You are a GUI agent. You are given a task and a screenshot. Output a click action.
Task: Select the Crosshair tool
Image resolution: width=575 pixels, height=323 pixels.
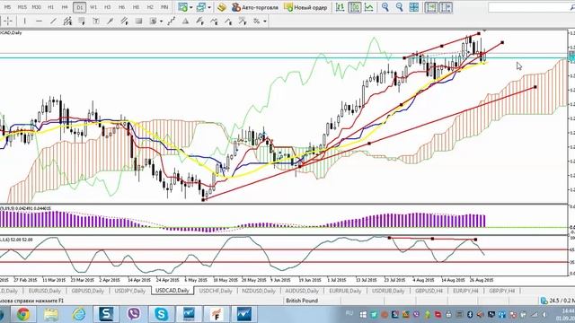tap(8, 22)
